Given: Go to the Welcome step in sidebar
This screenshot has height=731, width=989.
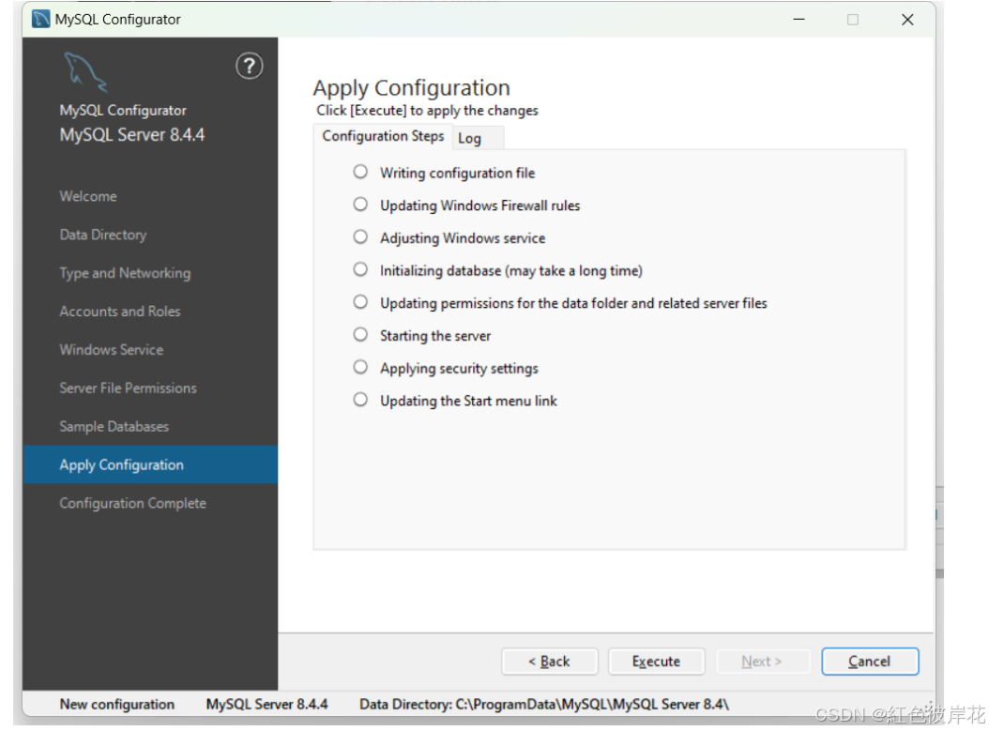Looking at the screenshot, I should click(88, 196).
